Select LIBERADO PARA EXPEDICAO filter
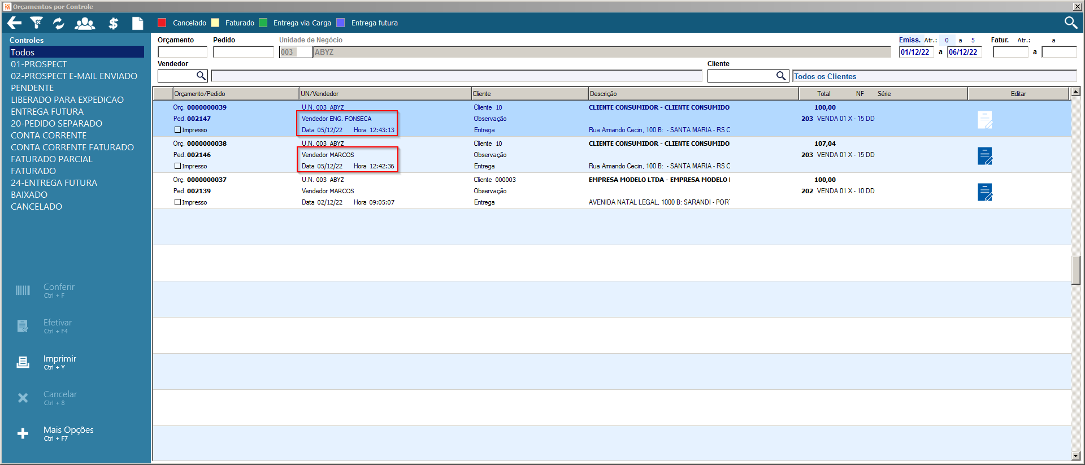Viewport: 1085px width, 465px height. tap(67, 100)
